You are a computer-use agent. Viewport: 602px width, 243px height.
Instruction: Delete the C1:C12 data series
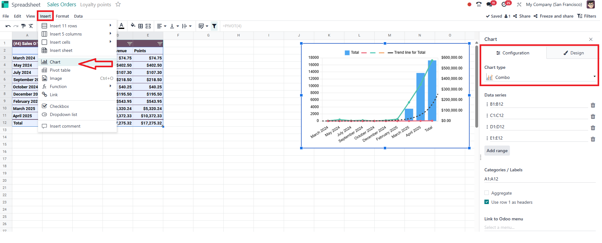click(593, 116)
